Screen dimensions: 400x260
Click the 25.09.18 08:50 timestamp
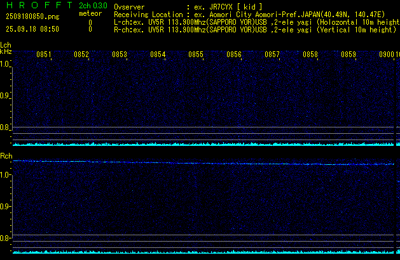32,29
